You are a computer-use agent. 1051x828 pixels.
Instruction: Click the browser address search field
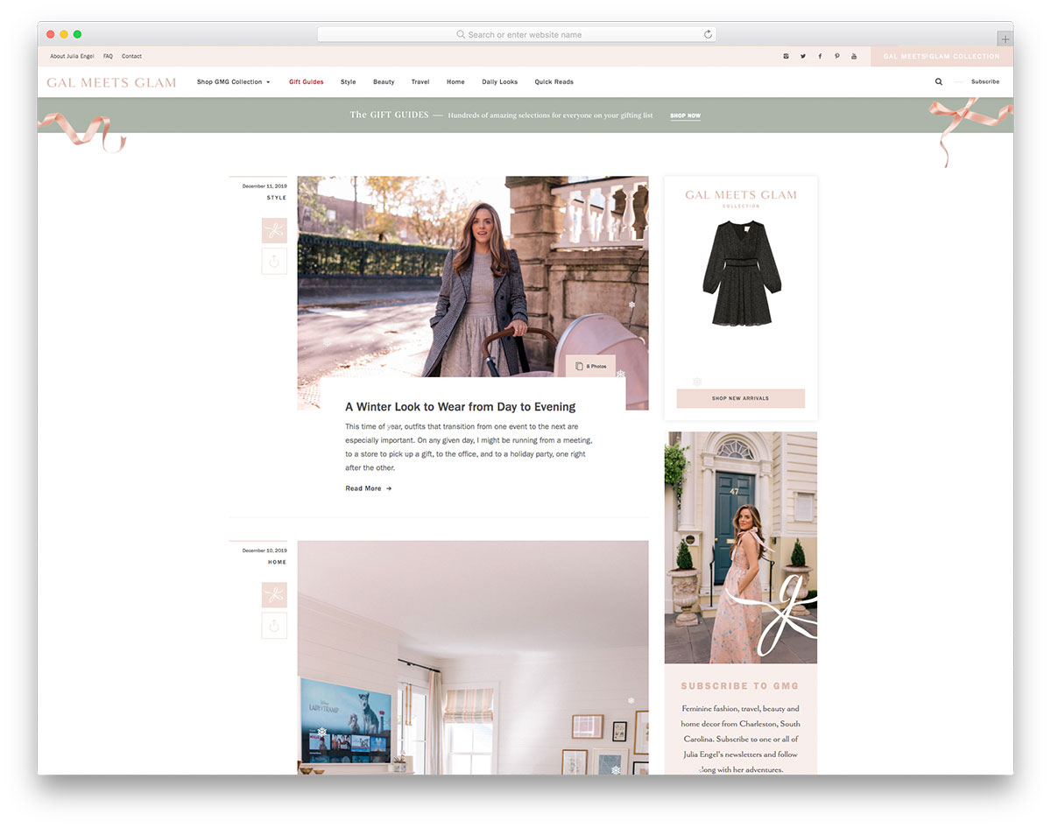(517, 34)
